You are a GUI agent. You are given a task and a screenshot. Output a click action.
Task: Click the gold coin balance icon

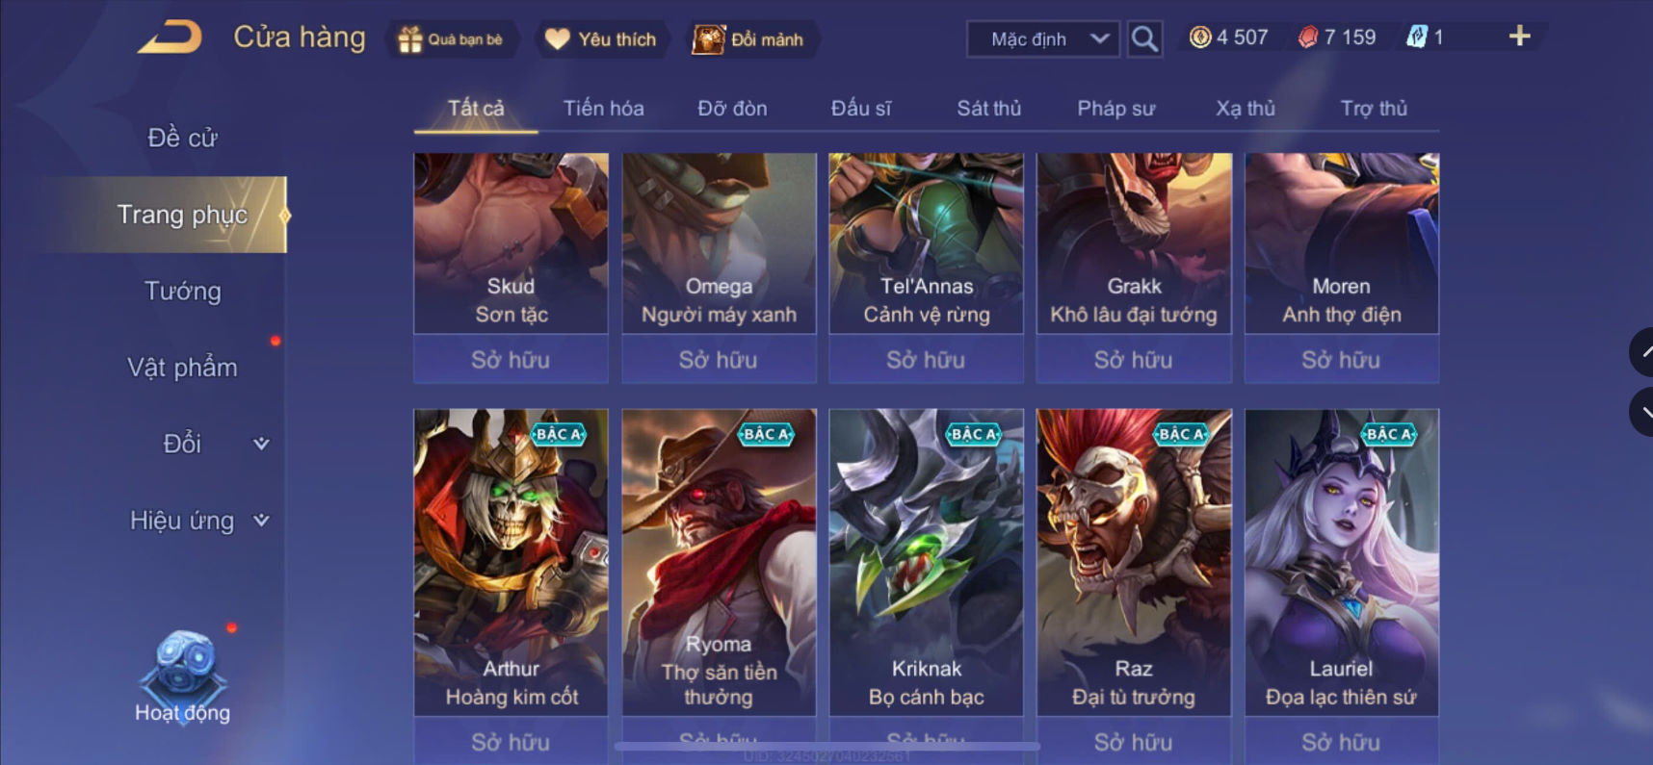click(1200, 38)
